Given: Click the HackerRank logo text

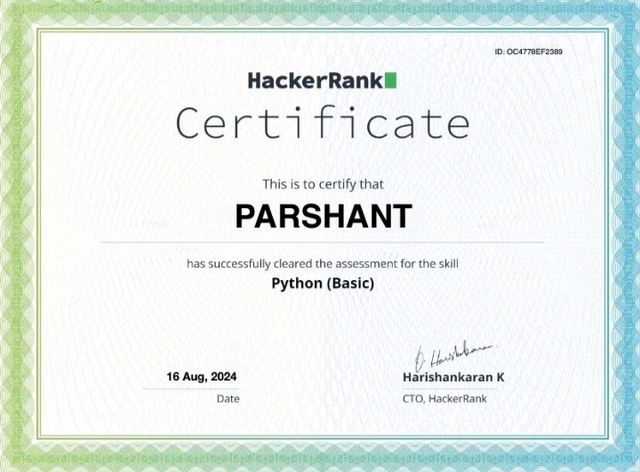Looking at the screenshot, I should pos(316,80).
